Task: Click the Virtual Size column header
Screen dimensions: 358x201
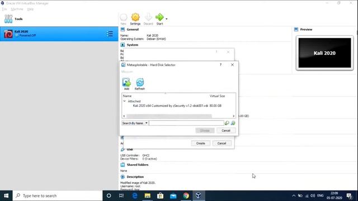Action: tap(217, 96)
